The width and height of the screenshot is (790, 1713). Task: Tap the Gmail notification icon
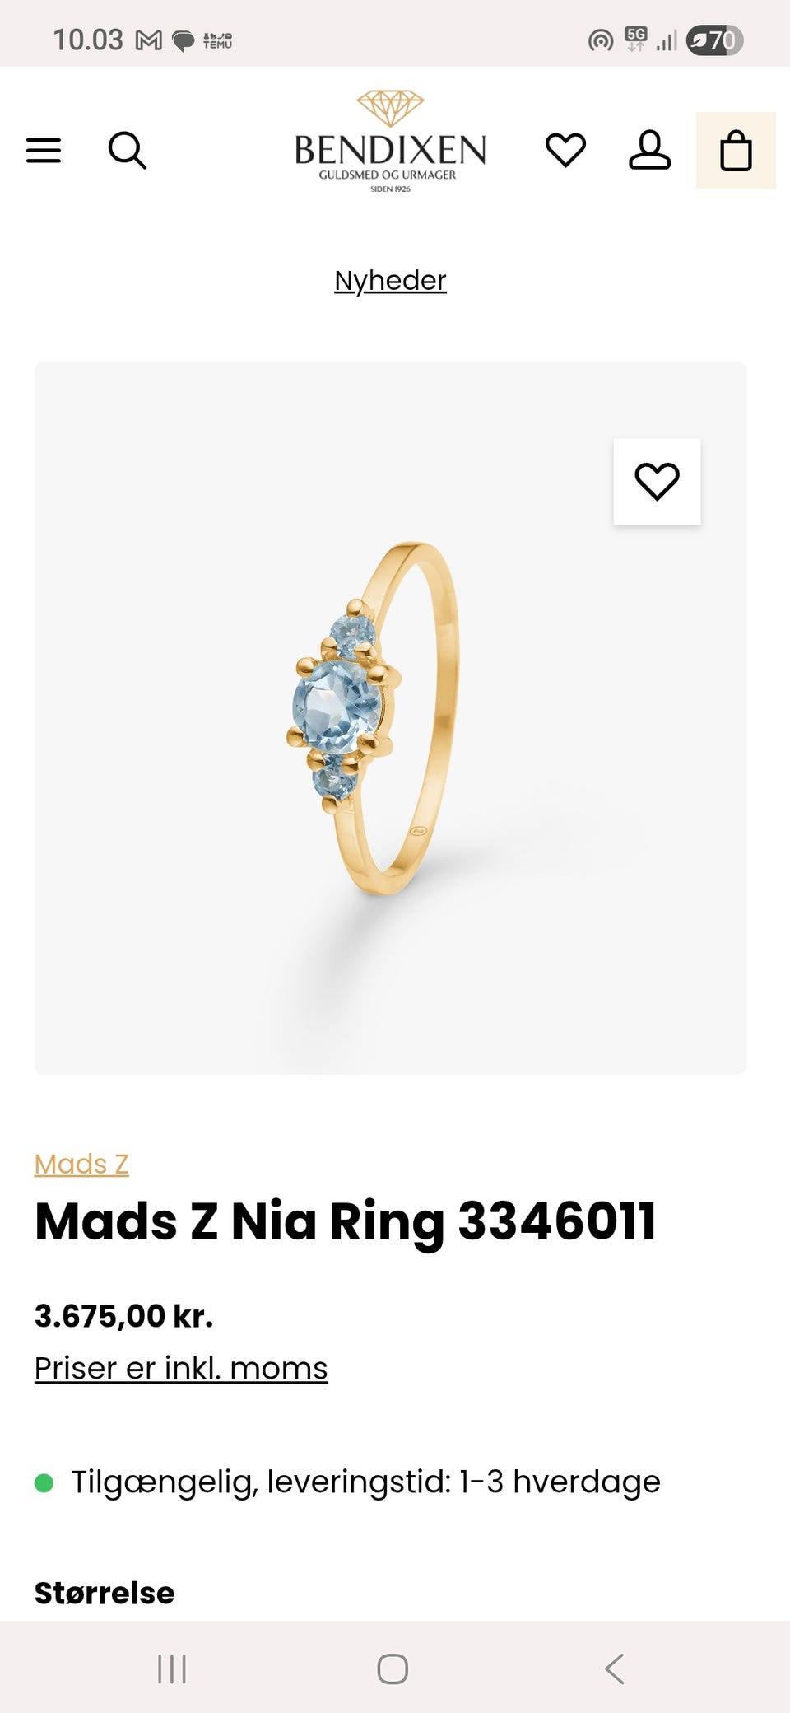pos(149,40)
